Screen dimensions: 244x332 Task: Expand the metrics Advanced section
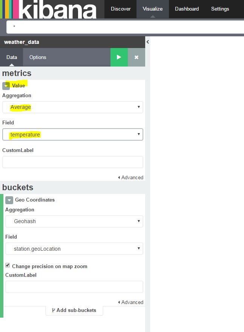[130, 177]
